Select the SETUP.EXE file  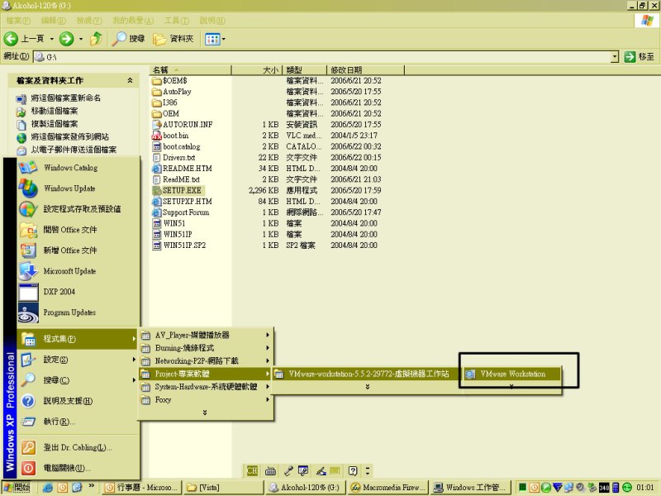tap(181, 190)
